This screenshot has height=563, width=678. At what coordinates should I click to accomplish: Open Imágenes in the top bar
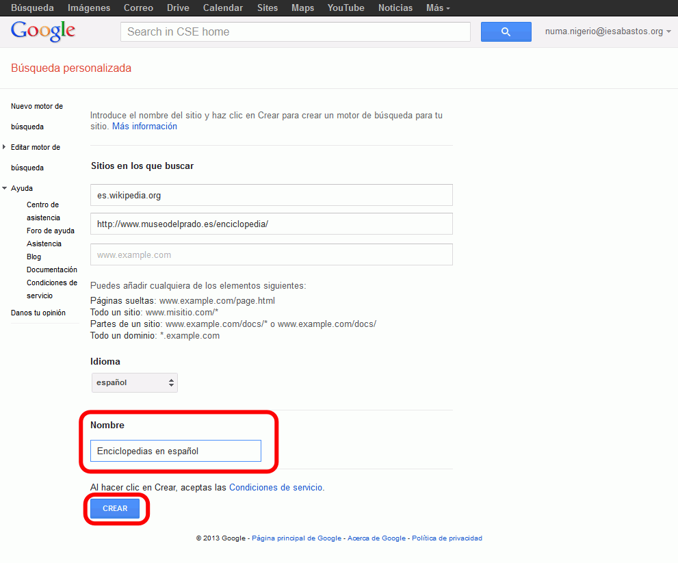(89, 8)
